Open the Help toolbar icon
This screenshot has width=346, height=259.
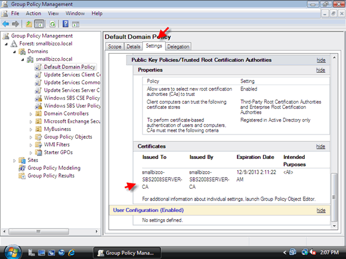click(66, 24)
